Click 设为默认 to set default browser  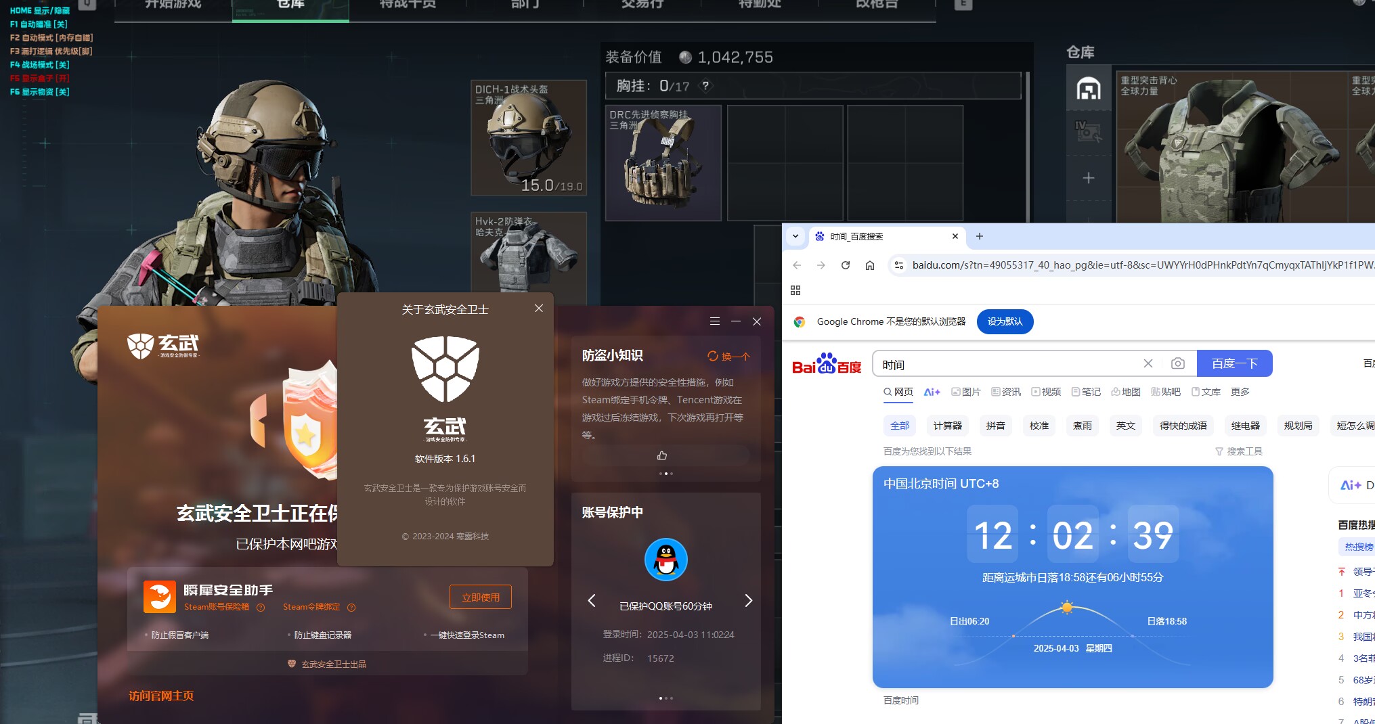1005,321
